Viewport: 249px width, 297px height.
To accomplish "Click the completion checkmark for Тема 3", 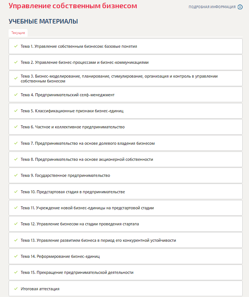I will [16, 78].
